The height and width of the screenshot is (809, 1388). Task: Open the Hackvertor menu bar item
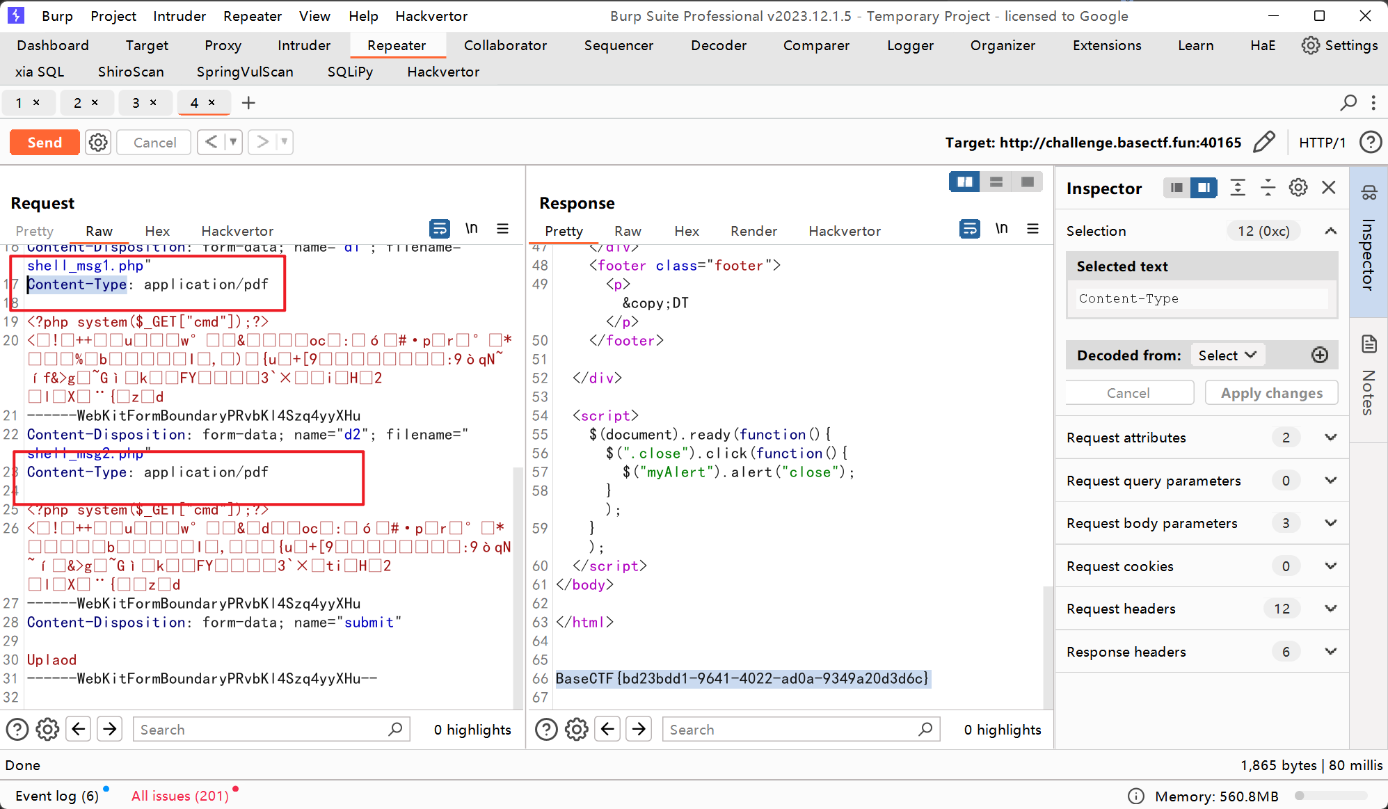click(x=431, y=16)
